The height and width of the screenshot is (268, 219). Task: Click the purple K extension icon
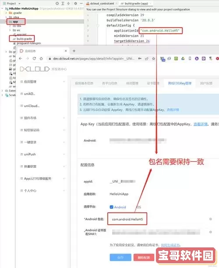(197, 59)
